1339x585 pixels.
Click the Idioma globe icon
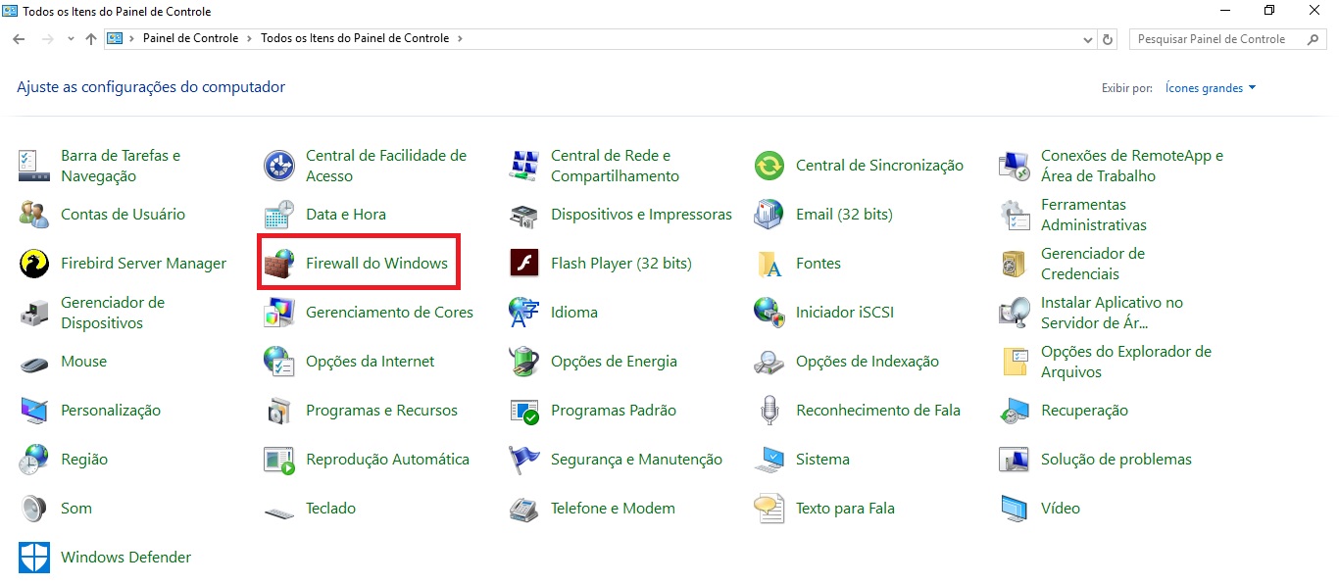tap(524, 313)
